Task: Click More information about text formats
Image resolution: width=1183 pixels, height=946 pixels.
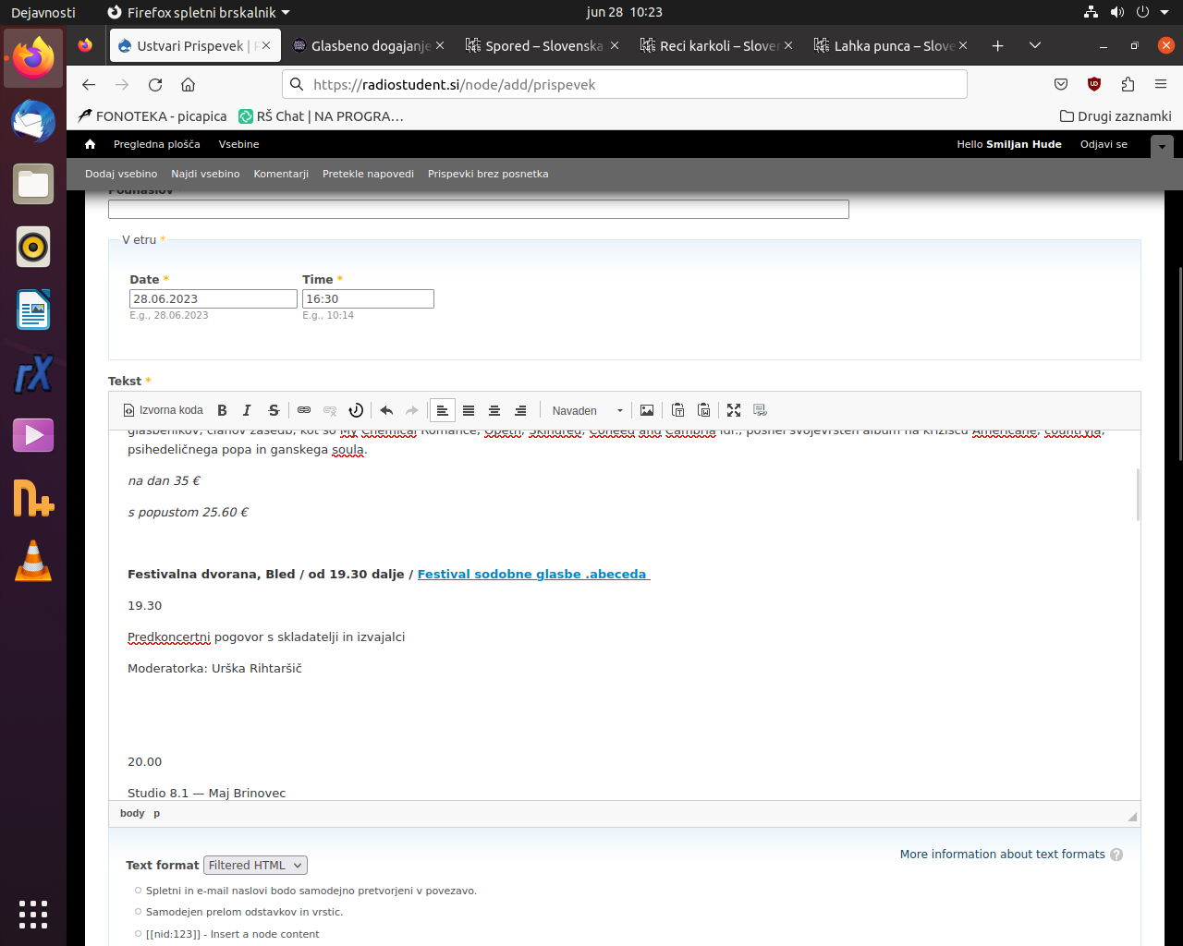Action: point(1002,855)
